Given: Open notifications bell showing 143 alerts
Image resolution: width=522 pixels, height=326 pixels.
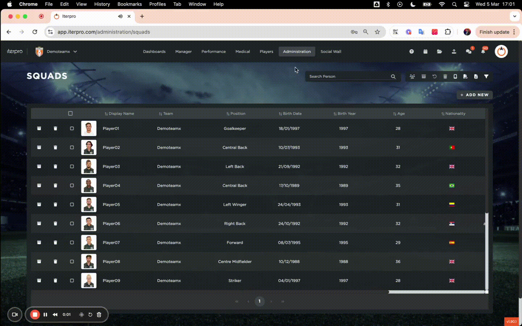Looking at the screenshot, I should tap(483, 51).
